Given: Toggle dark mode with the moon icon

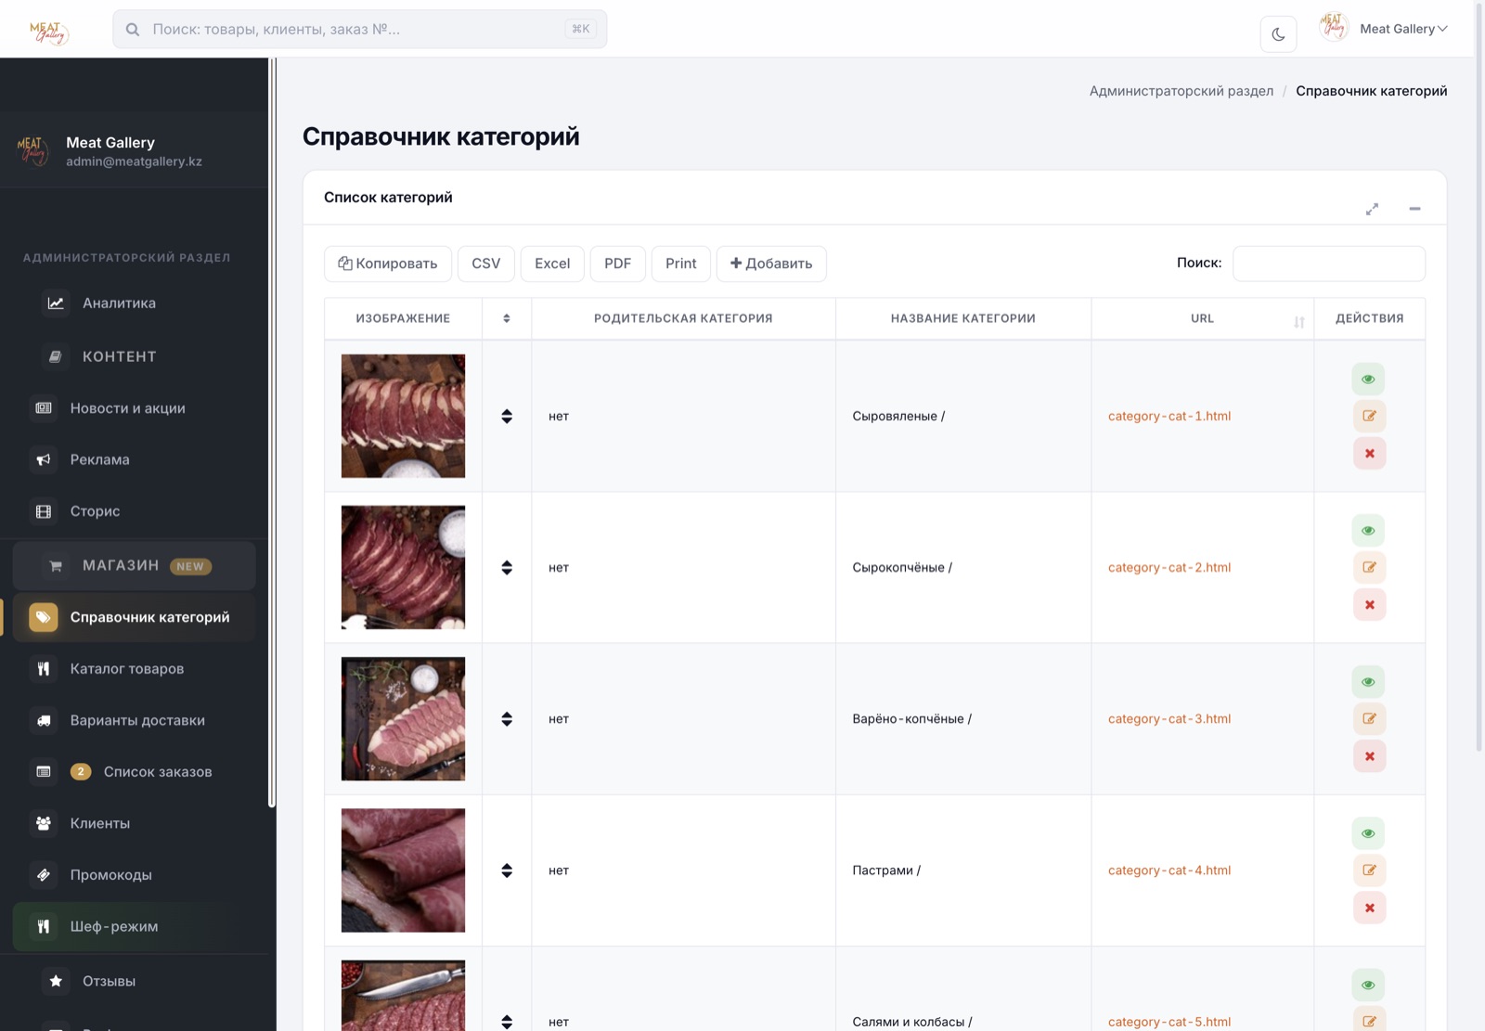Looking at the screenshot, I should 1278,34.
